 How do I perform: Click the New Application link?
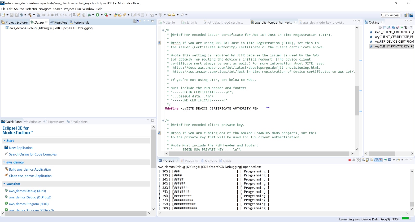click(21, 148)
